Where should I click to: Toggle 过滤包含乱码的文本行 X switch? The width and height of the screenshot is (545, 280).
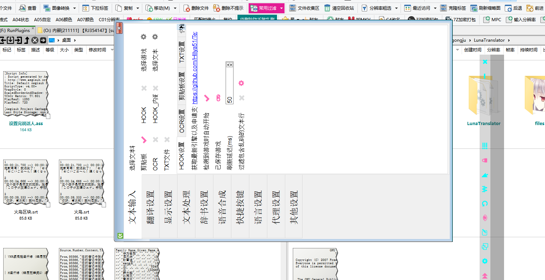pos(241,97)
